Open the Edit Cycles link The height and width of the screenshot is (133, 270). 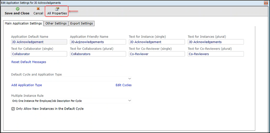tap(123, 85)
